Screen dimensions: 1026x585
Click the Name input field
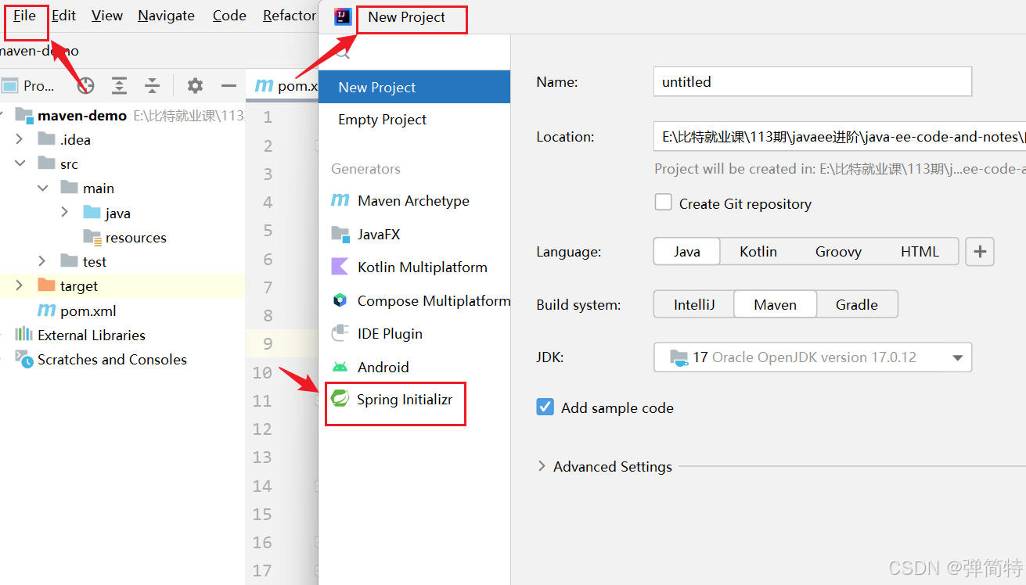(x=812, y=81)
